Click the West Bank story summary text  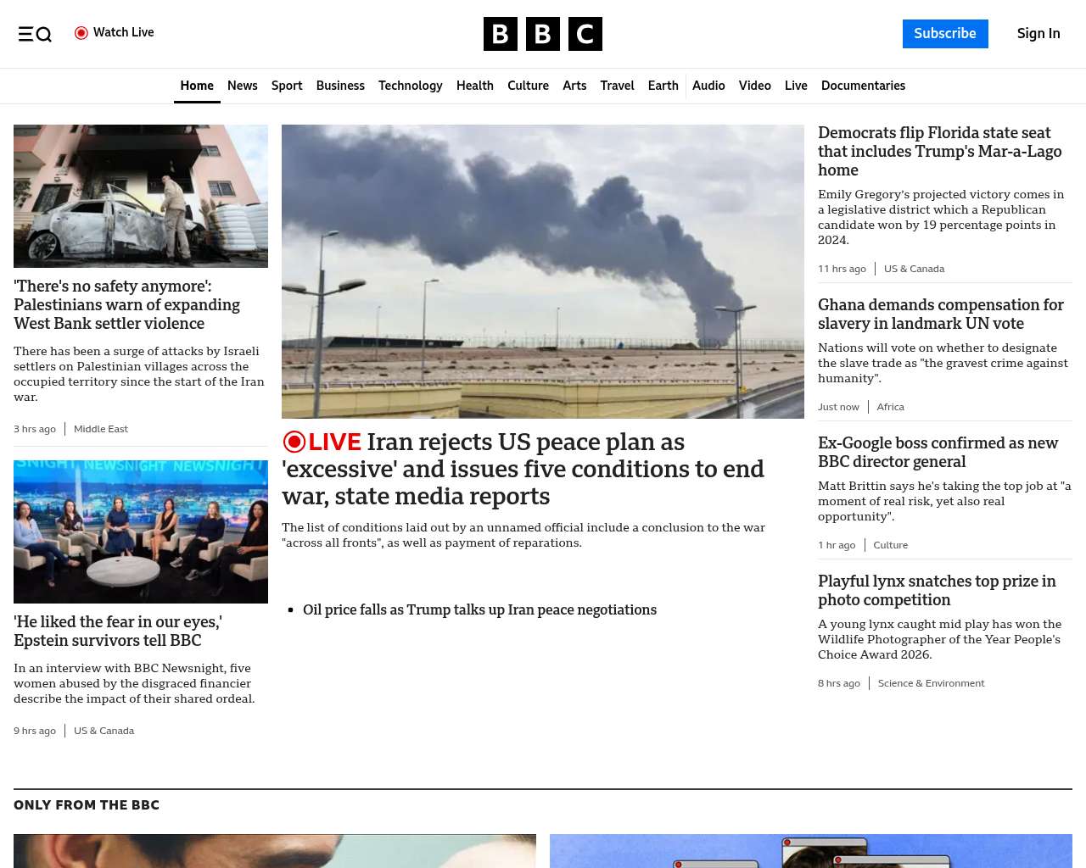[139, 374]
